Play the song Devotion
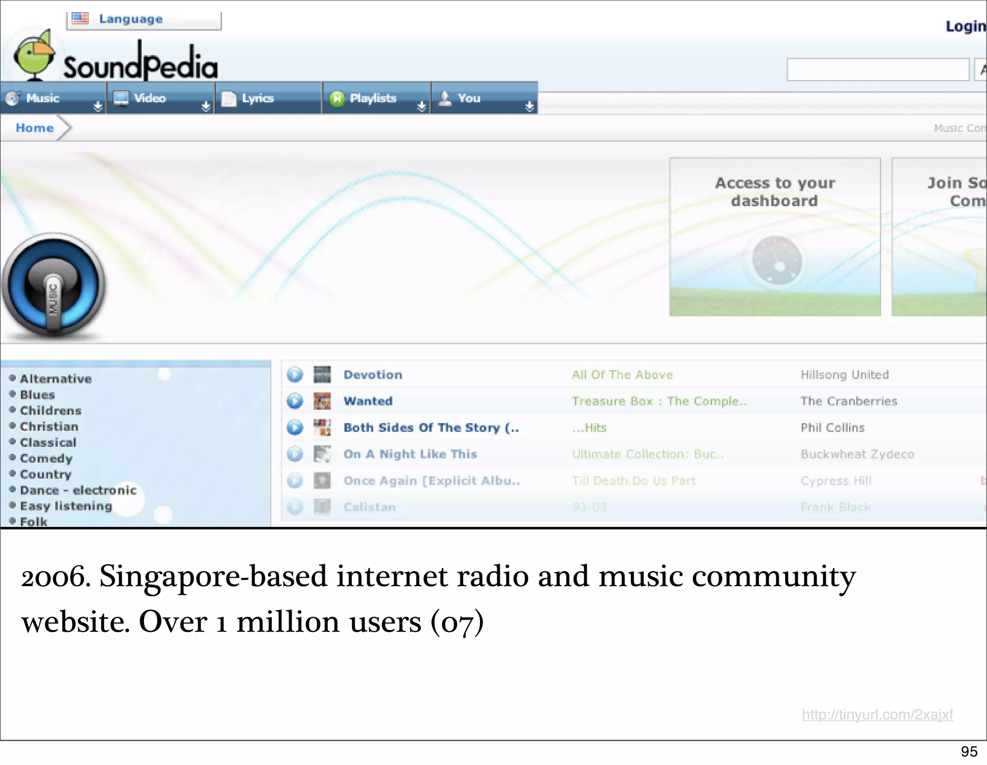The width and height of the screenshot is (987, 765). tap(295, 375)
